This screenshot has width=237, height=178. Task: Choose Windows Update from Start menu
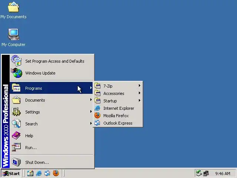pos(51,73)
